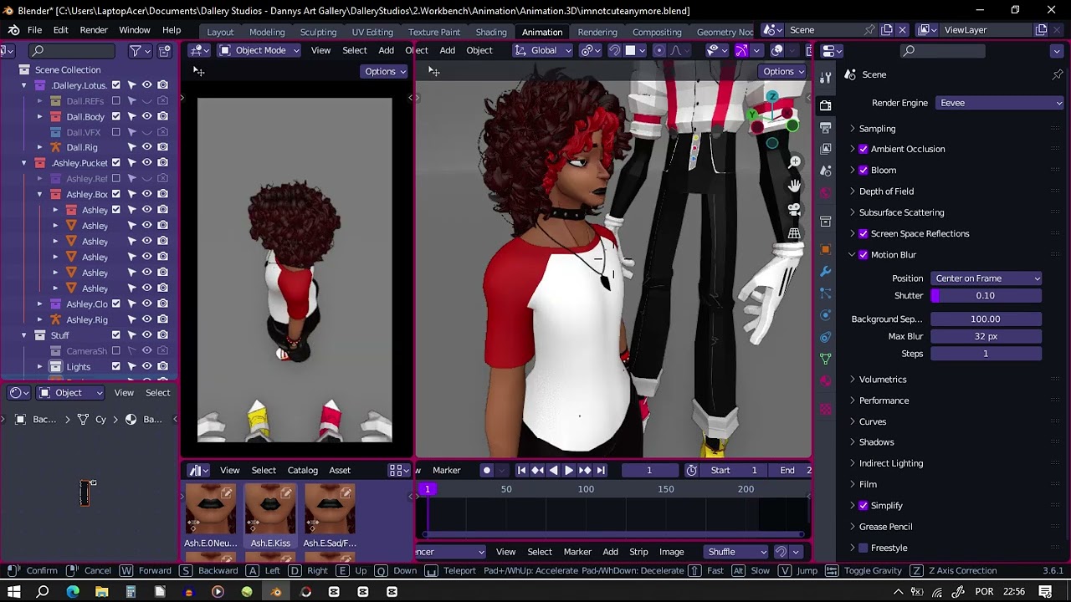The image size is (1071, 602).
Task: Open the Physics properties tab
Action: 826,315
